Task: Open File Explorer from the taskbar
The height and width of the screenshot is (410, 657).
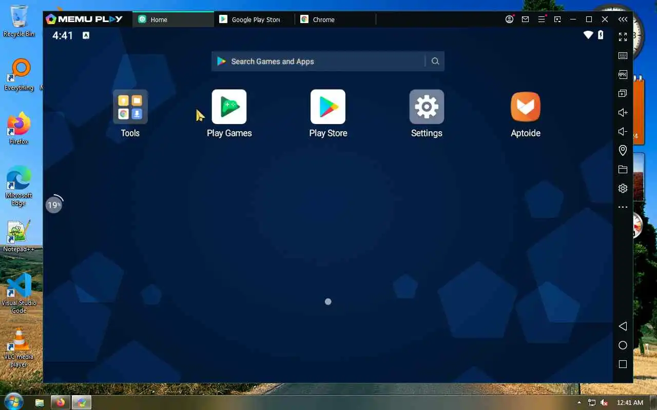Action: coord(40,403)
